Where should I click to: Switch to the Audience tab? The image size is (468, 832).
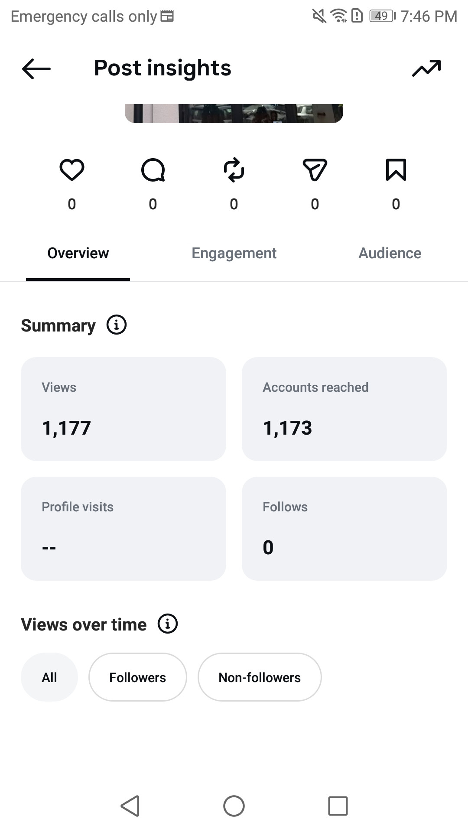390,253
